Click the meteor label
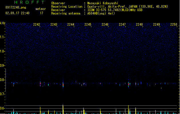The height and width of the screenshot is (114, 180). tap(41, 9)
